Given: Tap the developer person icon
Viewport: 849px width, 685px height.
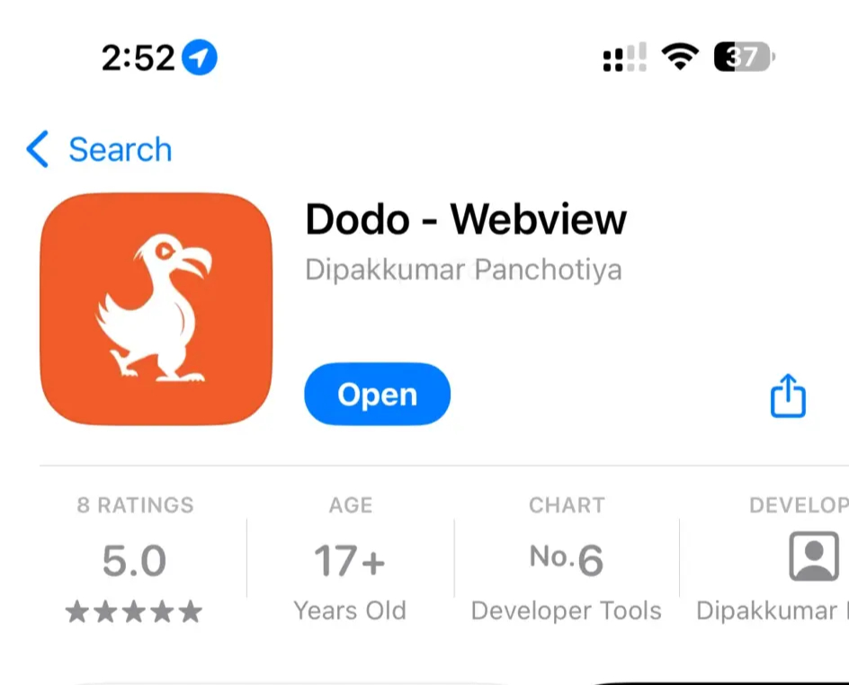Looking at the screenshot, I should tap(814, 556).
